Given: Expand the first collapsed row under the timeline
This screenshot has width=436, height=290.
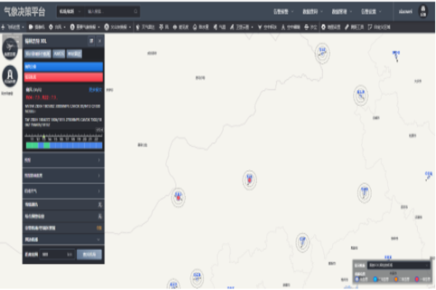Looking at the screenshot, I should coord(63,159).
